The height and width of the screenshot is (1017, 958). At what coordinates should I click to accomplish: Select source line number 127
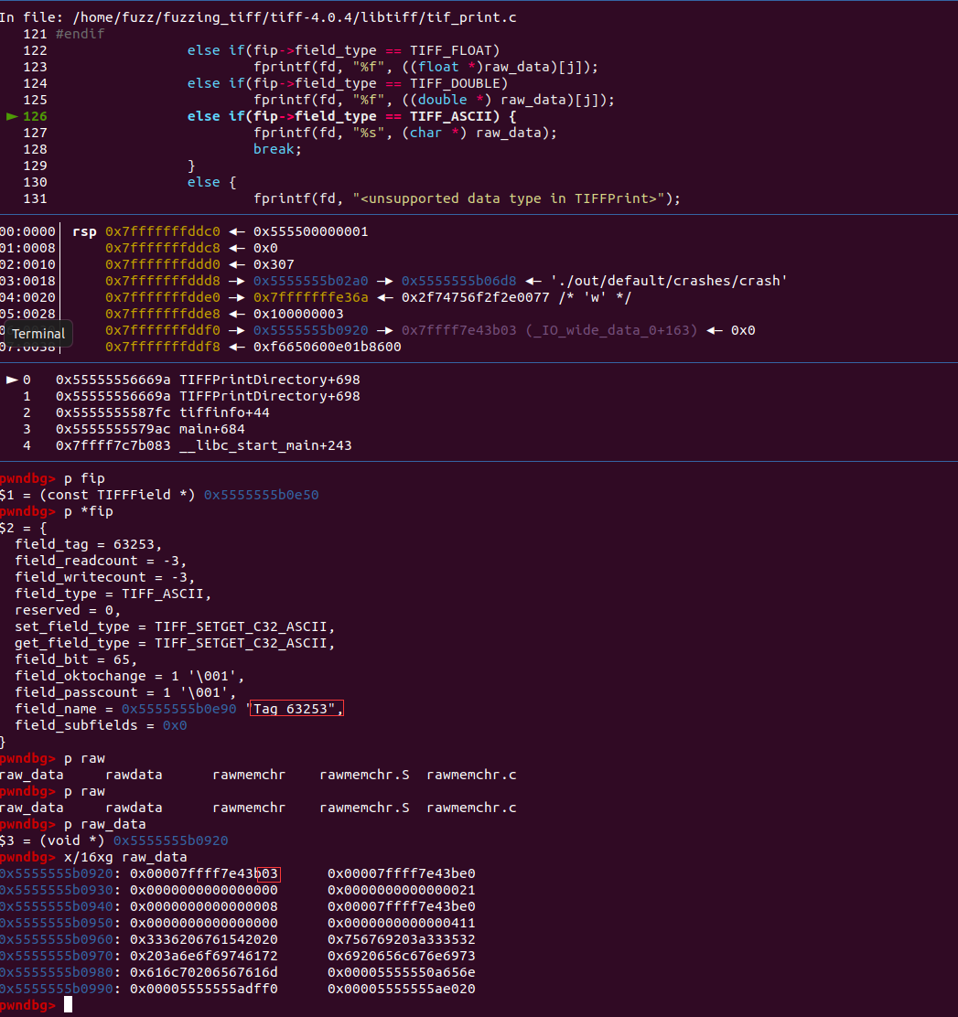click(35, 133)
